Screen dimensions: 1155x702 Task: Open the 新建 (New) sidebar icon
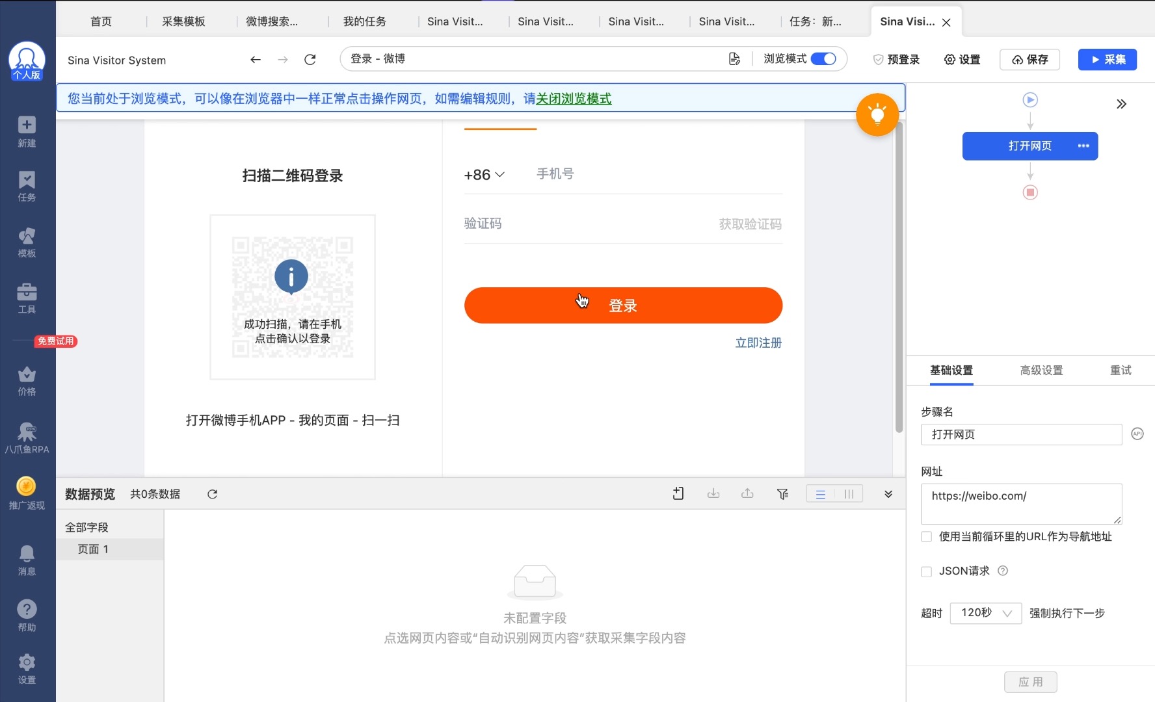(27, 132)
